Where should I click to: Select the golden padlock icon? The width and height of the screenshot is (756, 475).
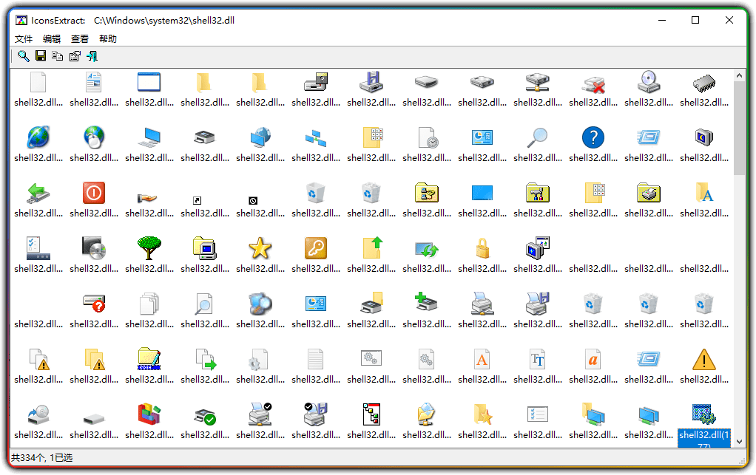[482, 248]
